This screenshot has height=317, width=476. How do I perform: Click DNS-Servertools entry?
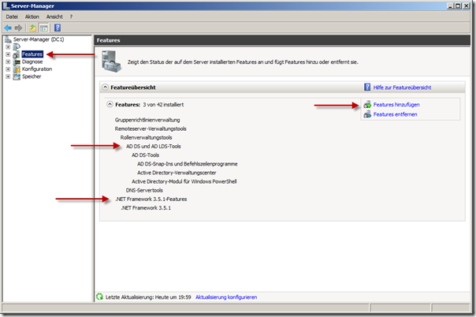pyautogui.click(x=144, y=190)
